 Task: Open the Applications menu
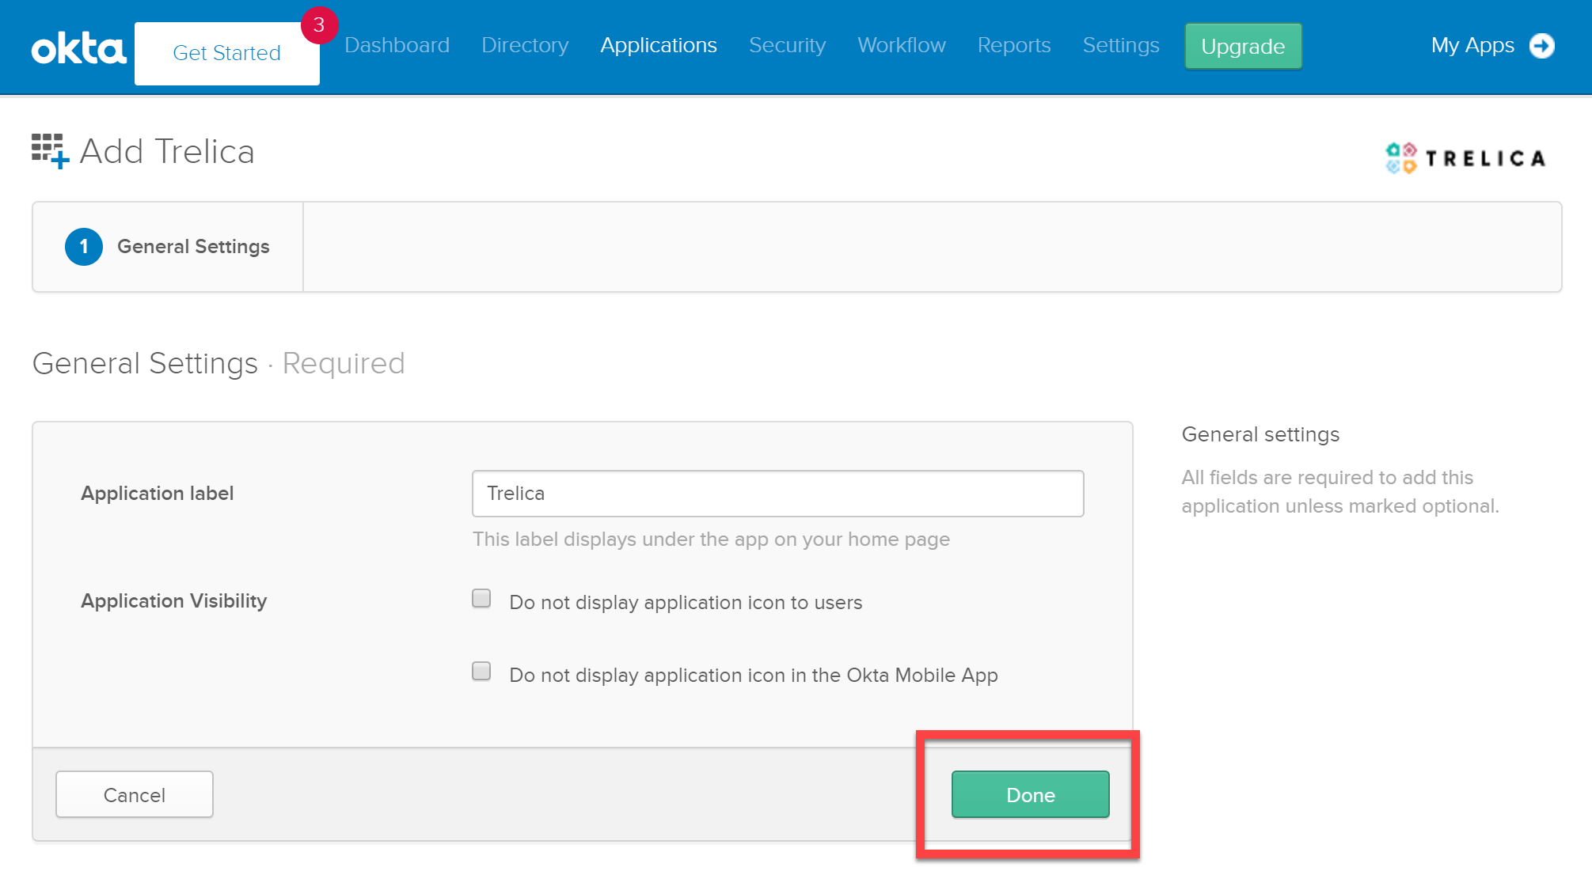pyautogui.click(x=659, y=45)
